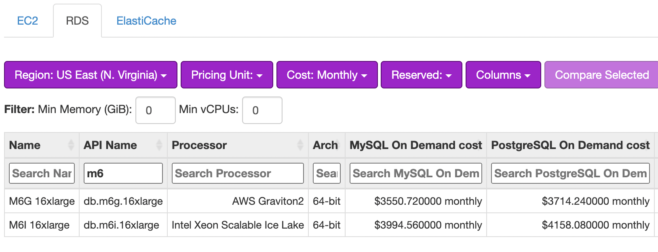Click the sort arrows in Name column header
Screen dimensions: 658x252
[x=71, y=145]
